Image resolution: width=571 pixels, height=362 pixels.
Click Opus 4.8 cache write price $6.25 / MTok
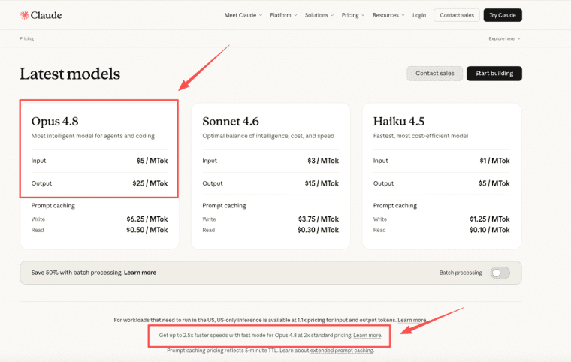click(147, 219)
